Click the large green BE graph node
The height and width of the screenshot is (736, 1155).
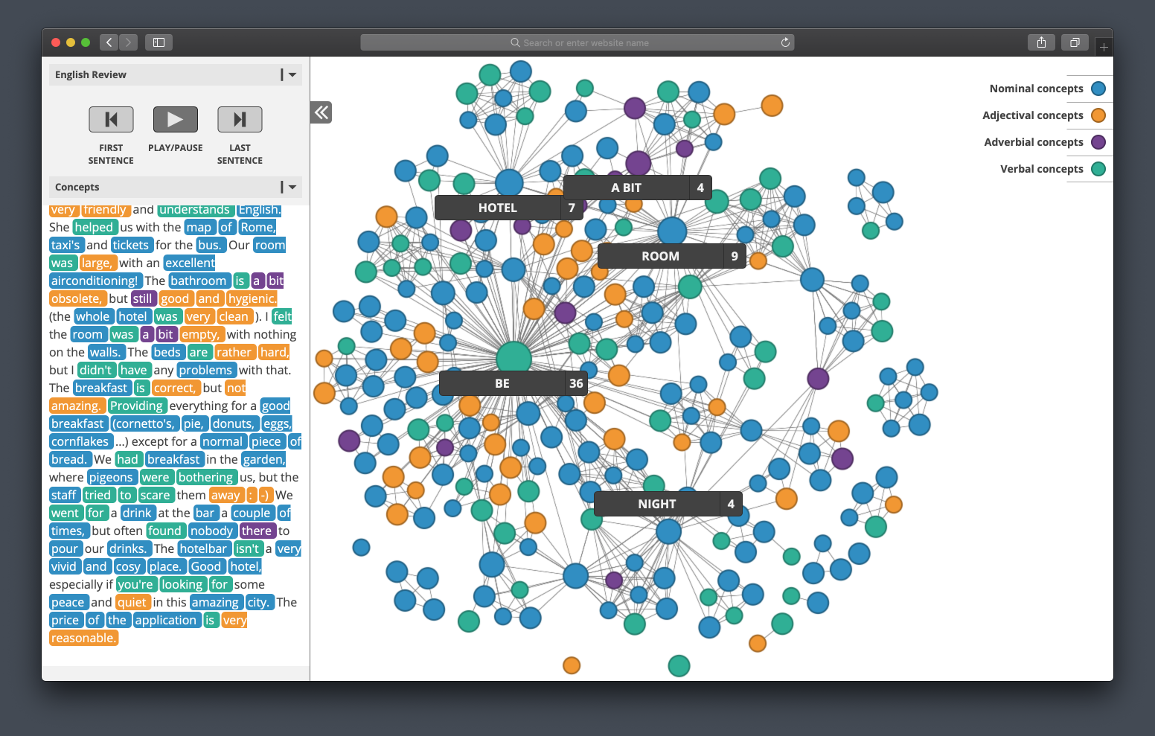coord(513,358)
